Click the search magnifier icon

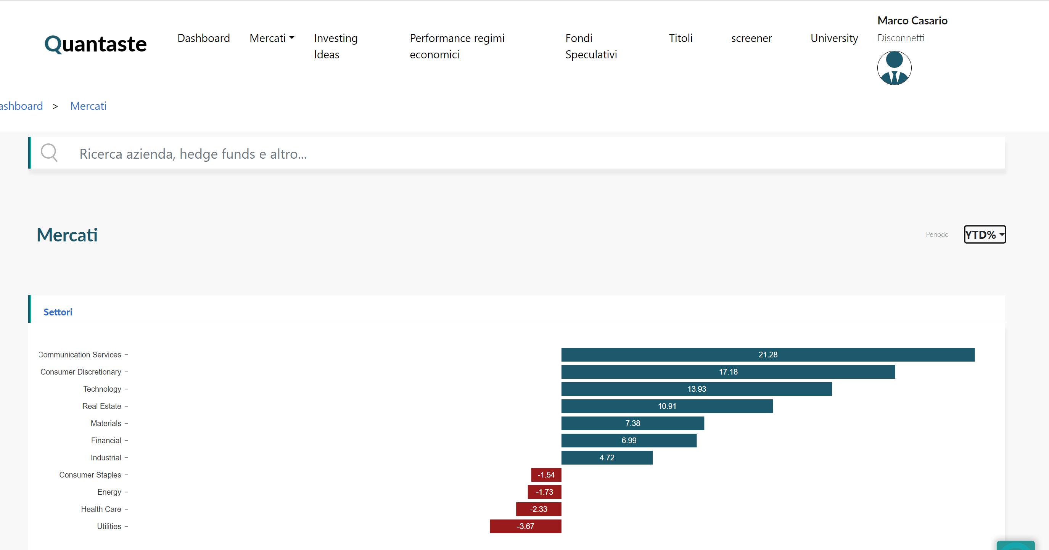[49, 153]
